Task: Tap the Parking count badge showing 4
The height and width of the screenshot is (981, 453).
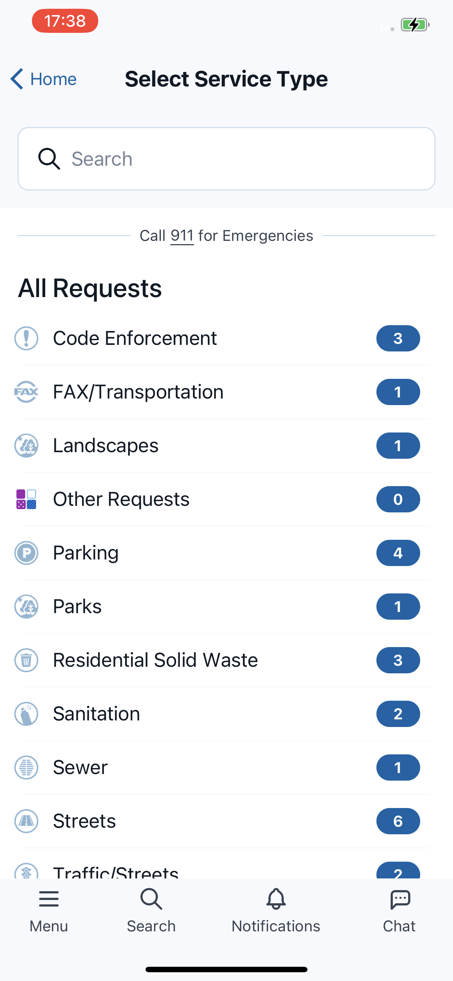Action: [x=398, y=553]
